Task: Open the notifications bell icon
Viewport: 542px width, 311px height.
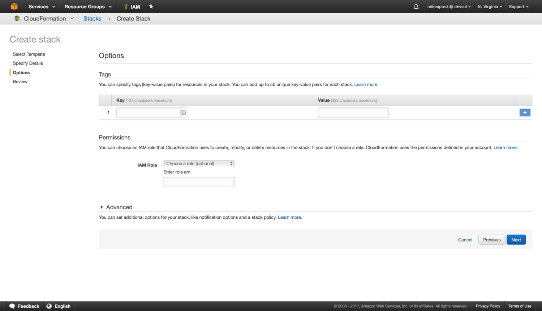Action: click(x=416, y=6)
